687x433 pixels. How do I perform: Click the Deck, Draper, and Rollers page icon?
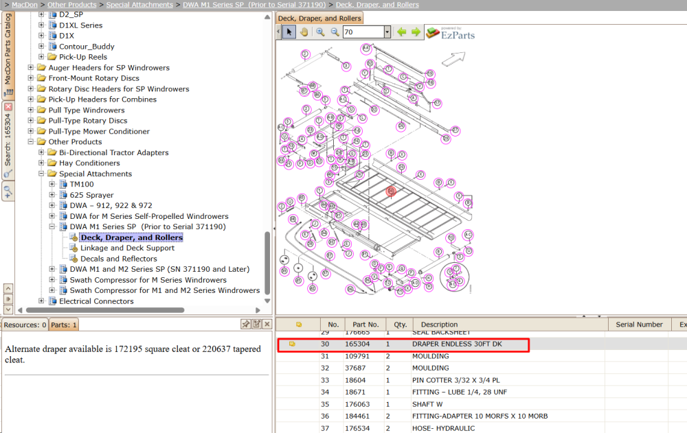click(x=74, y=237)
